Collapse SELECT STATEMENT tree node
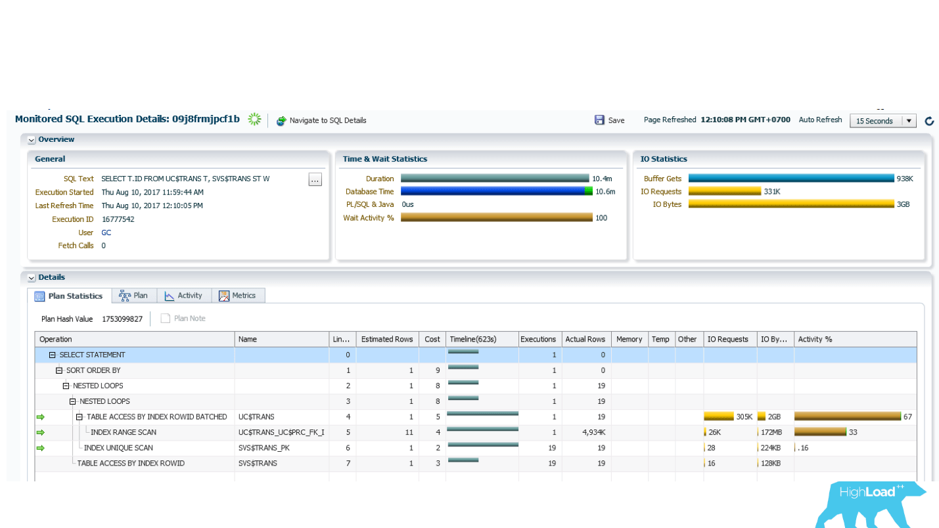 click(x=53, y=355)
